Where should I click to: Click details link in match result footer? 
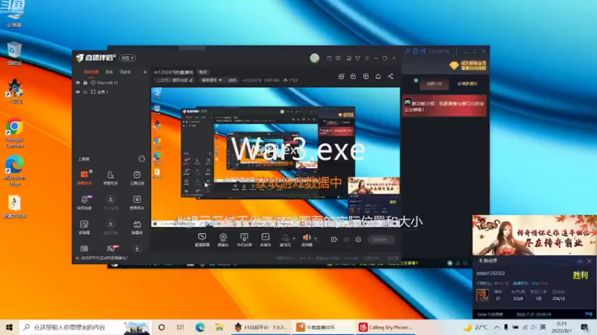(x=589, y=314)
